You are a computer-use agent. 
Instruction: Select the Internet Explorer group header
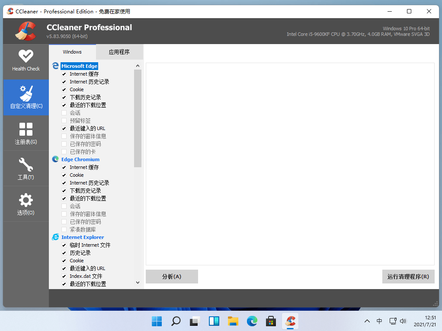[83, 237]
